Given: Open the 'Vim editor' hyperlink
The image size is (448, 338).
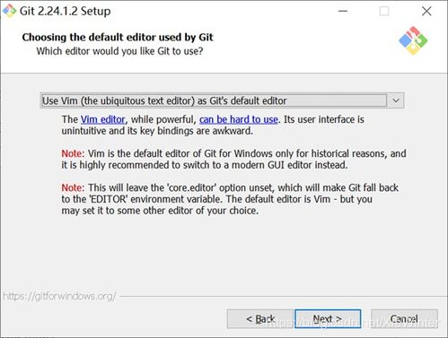Looking at the screenshot, I should (102, 119).
